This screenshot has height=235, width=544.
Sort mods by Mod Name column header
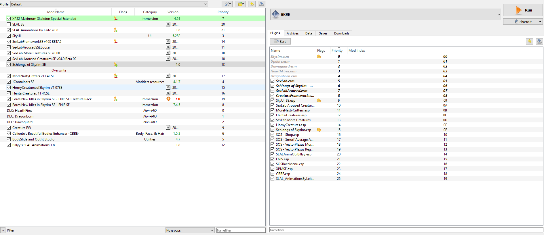56,12
